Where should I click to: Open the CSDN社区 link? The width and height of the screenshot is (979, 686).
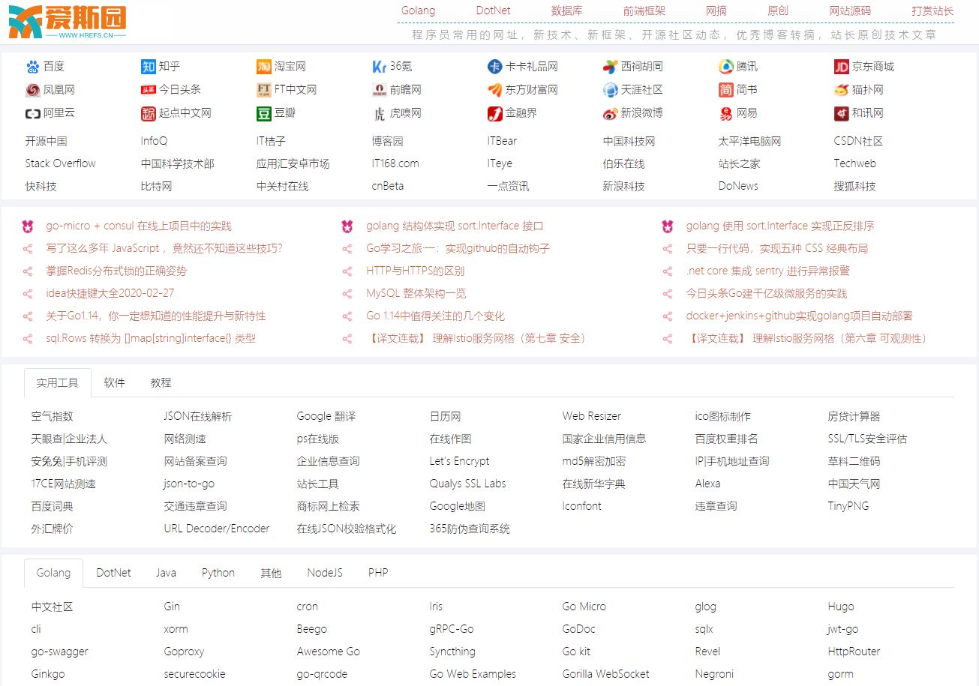[858, 141]
